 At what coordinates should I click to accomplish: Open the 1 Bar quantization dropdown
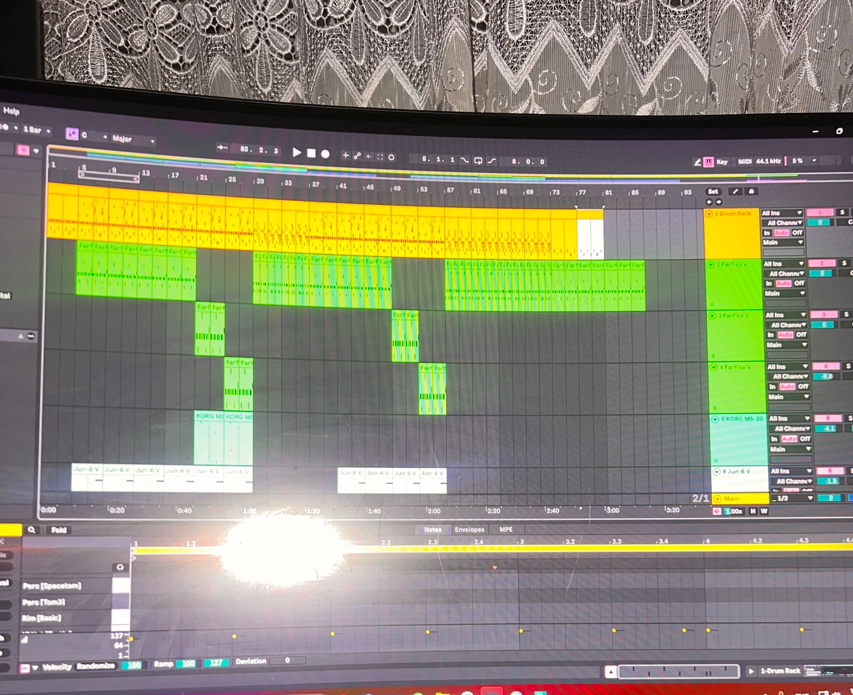coord(37,130)
